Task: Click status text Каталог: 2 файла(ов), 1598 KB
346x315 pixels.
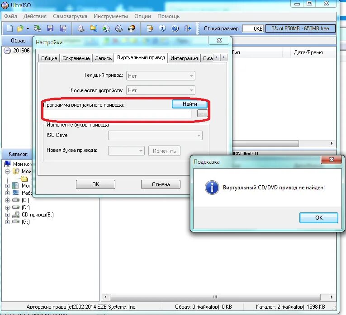Action: pyautogui.click(x=290, y=306)
